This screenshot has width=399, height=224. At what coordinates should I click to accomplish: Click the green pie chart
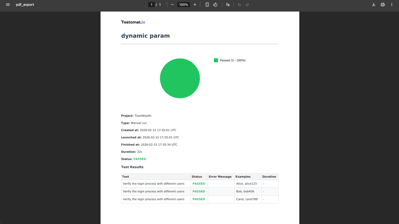[180, 78]
